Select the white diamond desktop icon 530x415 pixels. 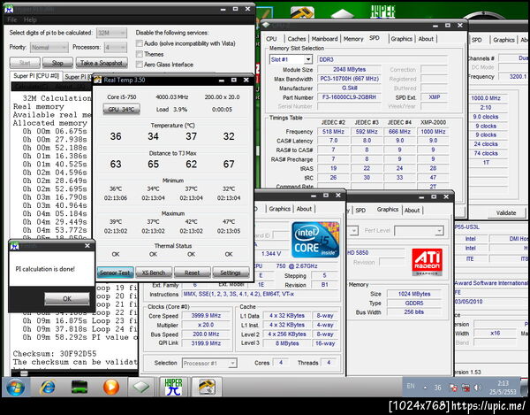pos(342,13)
